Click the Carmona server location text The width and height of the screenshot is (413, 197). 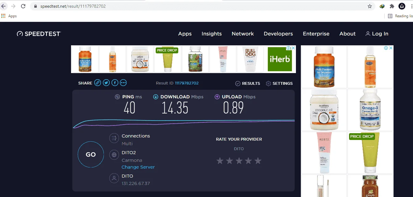coord(132,160)
